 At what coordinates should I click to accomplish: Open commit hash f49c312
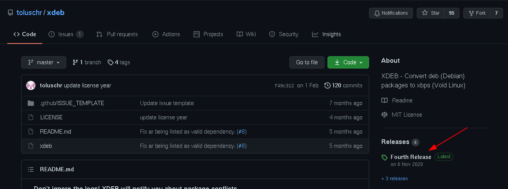point(284,85)
